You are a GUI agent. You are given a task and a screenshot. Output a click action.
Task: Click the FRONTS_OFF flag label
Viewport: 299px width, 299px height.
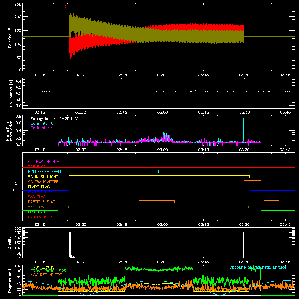[39, 212]
